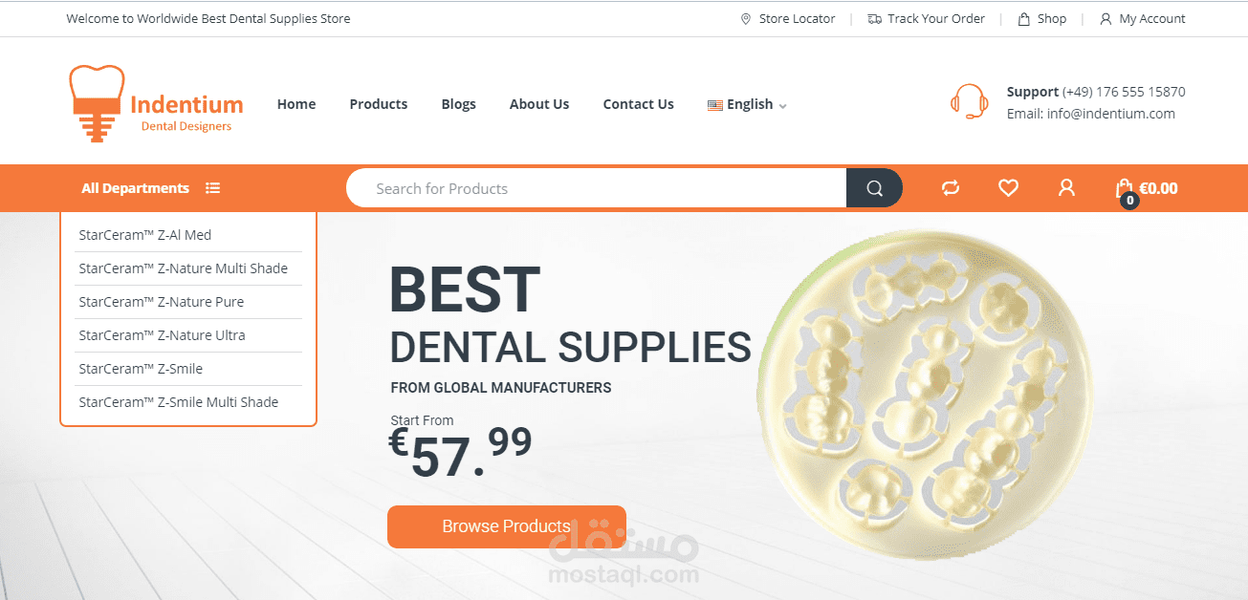Go to the Blogs menu item
1248x600 pixels.
coord(458,104)
